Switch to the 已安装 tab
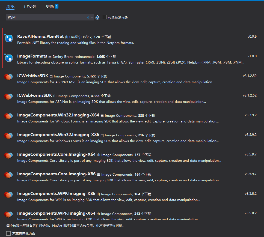The width and height of the screenshot is (264, 237). pyautogui.click(x=30, y=6)
